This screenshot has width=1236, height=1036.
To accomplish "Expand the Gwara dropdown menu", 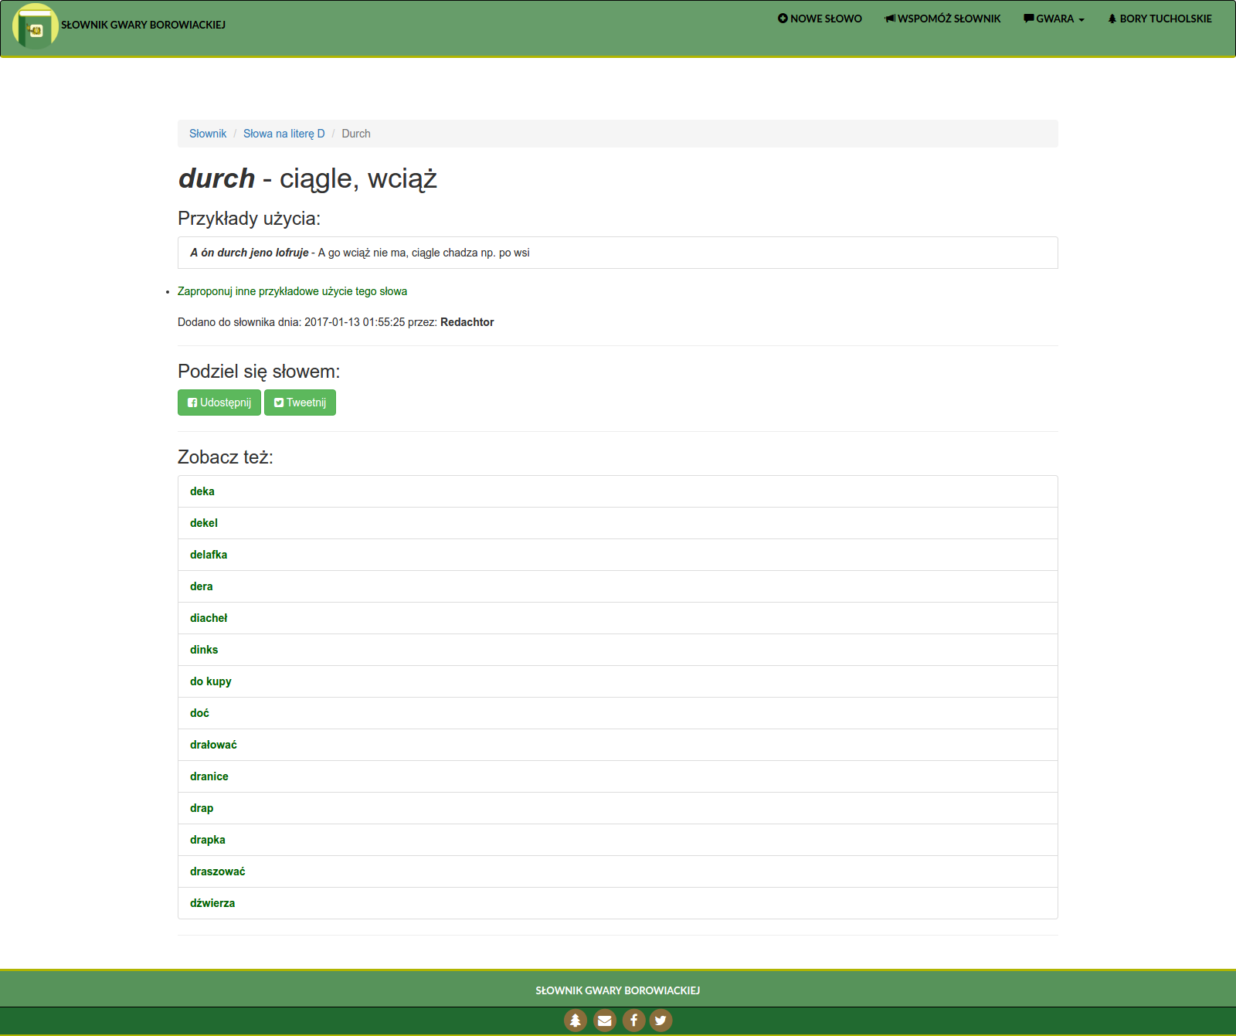I will (x=1054, y=19).
